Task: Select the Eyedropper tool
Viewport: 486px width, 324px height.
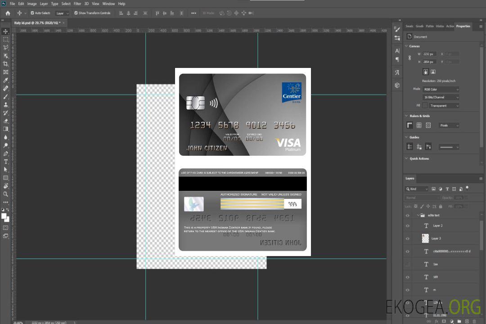Action: (5, 80)
